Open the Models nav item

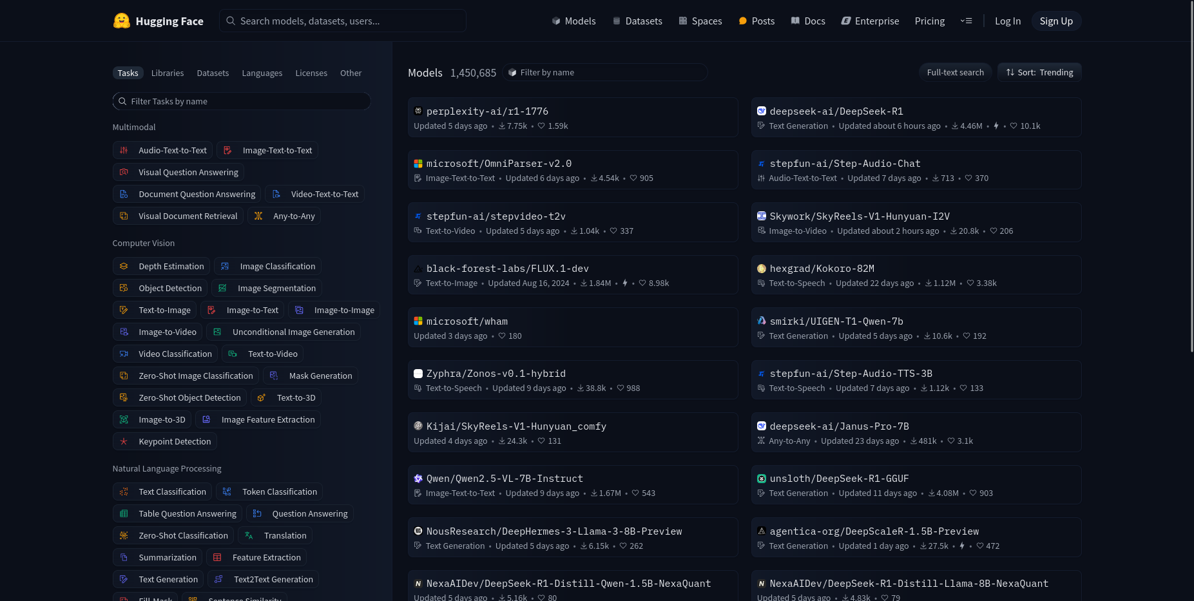(x=573, y=21)
